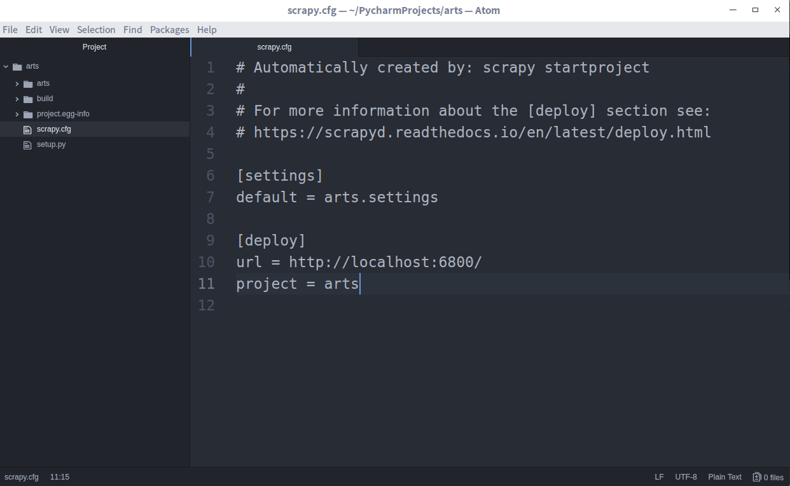The image size is (790, 486).
Task: Click line number 10 in the gutter
Action: [207, 262]
